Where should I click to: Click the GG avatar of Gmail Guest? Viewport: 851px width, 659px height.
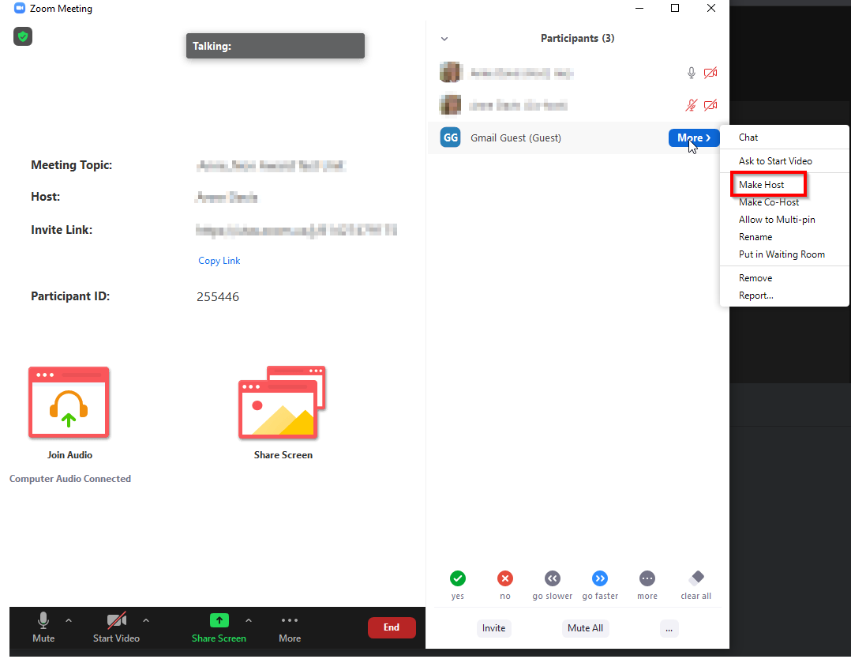[451, 137]
